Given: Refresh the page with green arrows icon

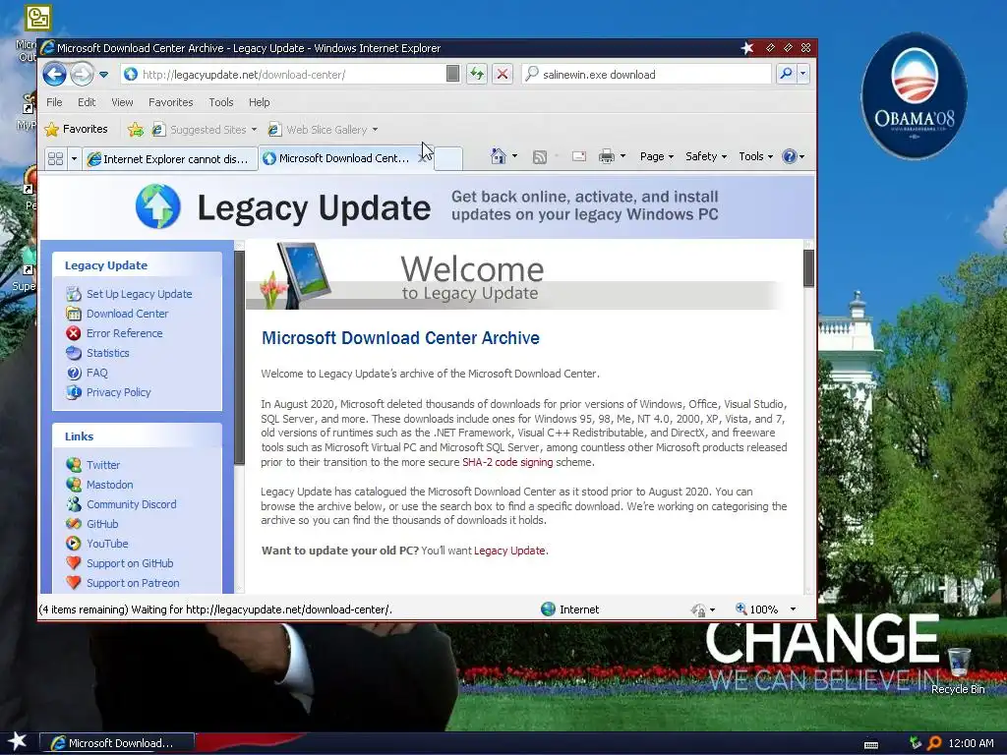Looking at the screenshot, I should click(x=477, y=74).
